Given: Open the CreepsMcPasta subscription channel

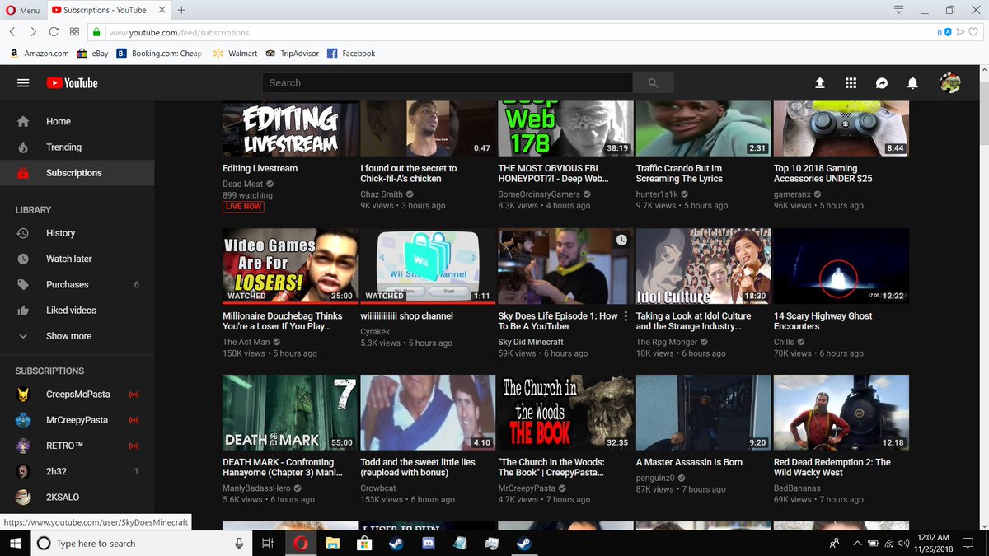Looking at the screenshot, I should [x=77, y=395].
